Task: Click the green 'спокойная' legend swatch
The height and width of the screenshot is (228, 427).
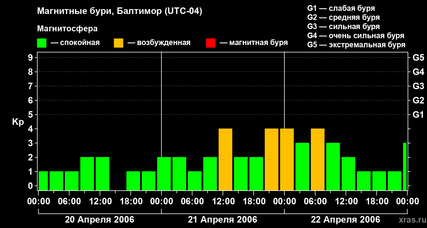Action: [x=42, y=43]
